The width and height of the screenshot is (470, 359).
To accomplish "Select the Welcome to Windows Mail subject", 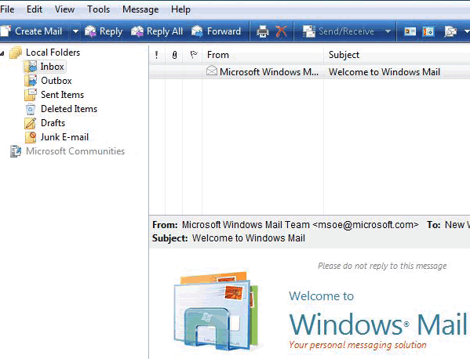I will (384, 72).
